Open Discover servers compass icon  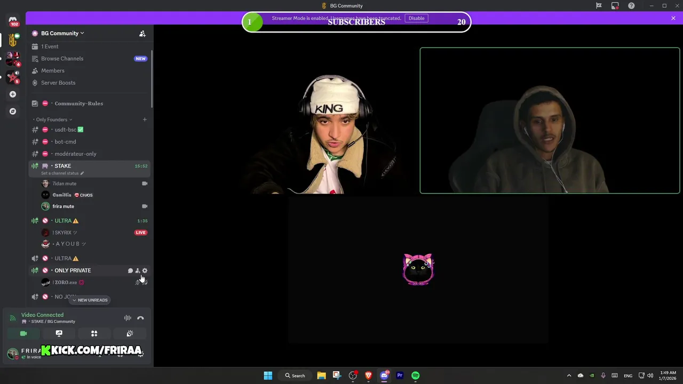tap(13, 111)
